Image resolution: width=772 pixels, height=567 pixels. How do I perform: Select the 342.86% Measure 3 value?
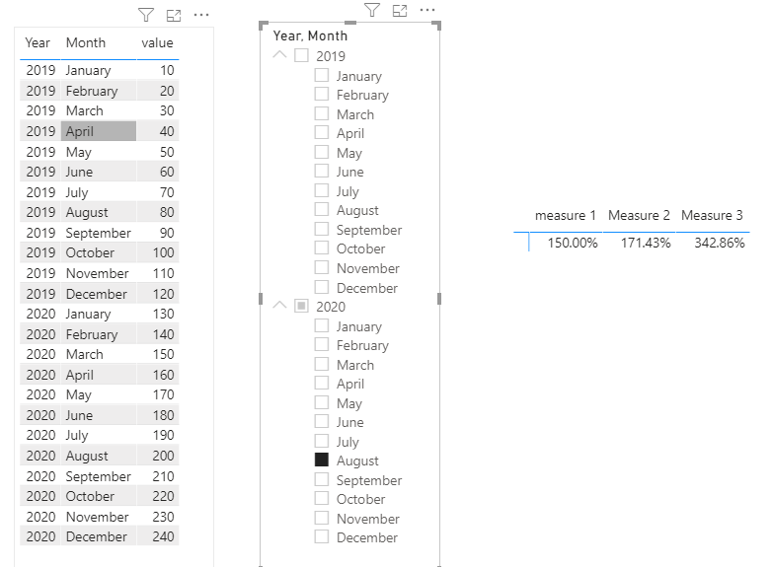(x=720, y=243)
